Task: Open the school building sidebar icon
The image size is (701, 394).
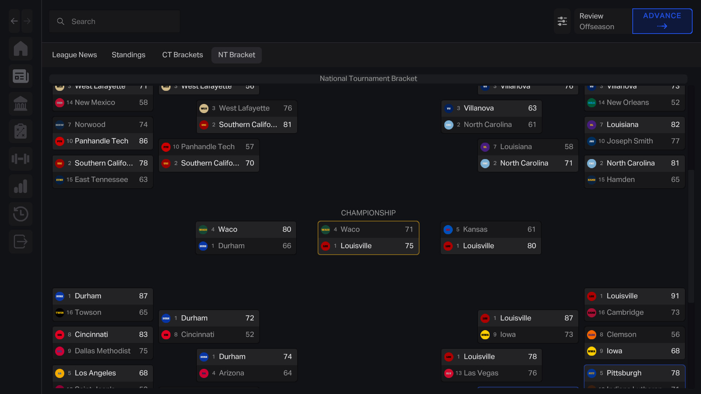Action: tap(21, 104)
